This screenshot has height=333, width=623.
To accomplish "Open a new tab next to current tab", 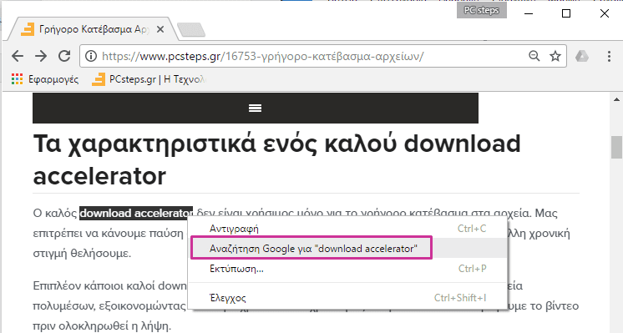I will pos(191,30).
